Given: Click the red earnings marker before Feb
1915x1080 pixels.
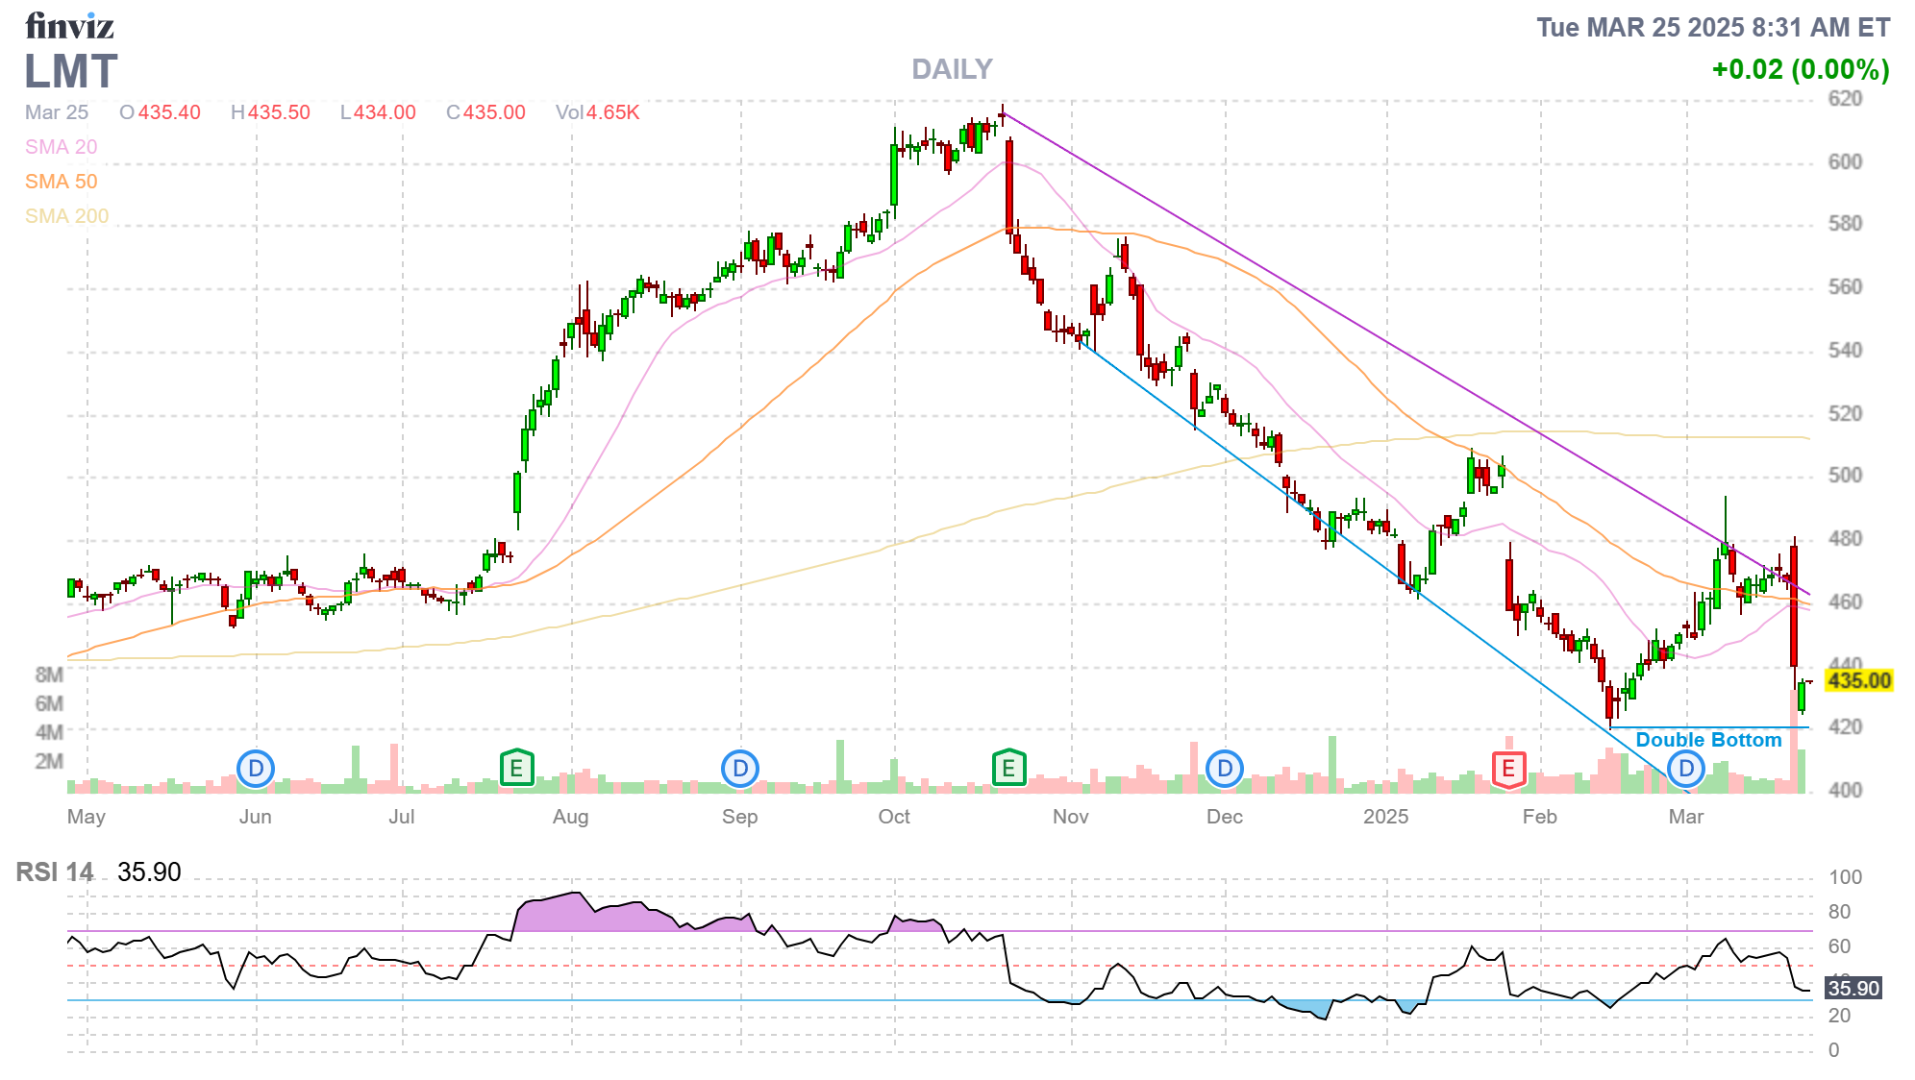Looking at the screenshot, I should 1508,769.
